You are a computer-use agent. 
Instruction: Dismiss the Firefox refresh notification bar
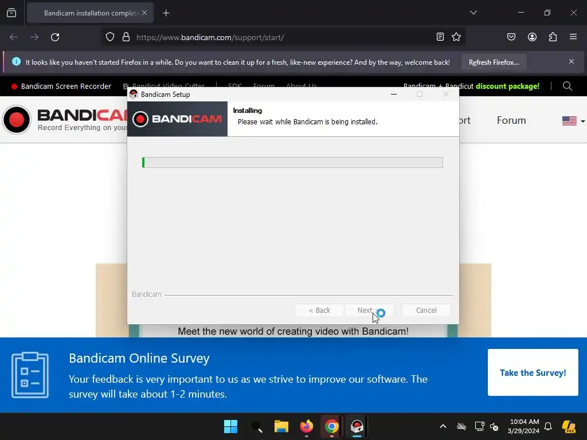(x=572, y=61)
